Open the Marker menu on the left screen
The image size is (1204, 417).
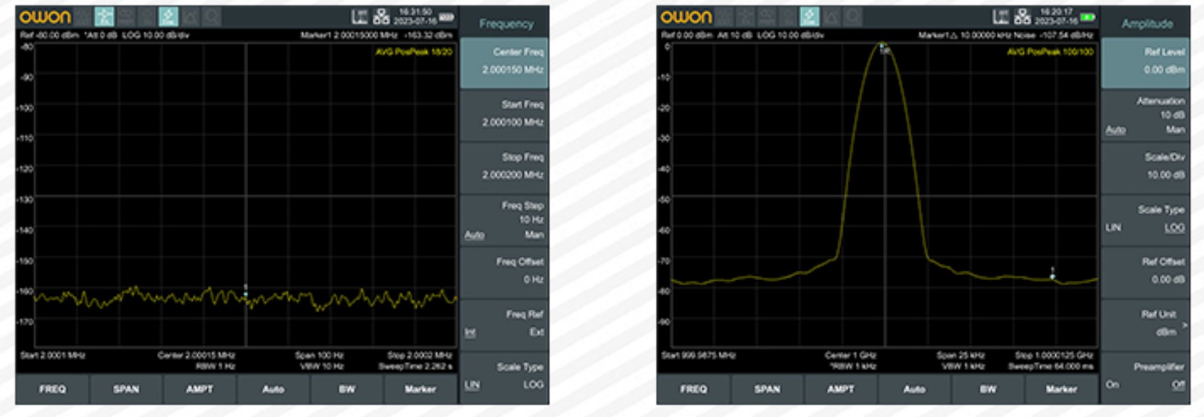click(420, 389)
